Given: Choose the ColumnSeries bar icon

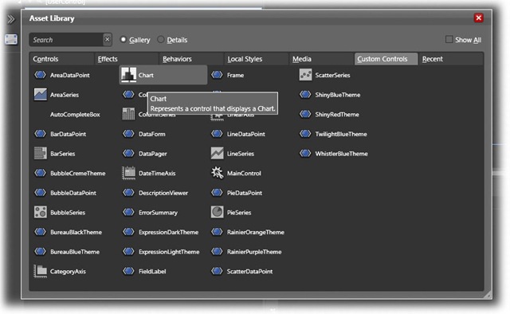Looking at the screenshot, I should 128,114.
